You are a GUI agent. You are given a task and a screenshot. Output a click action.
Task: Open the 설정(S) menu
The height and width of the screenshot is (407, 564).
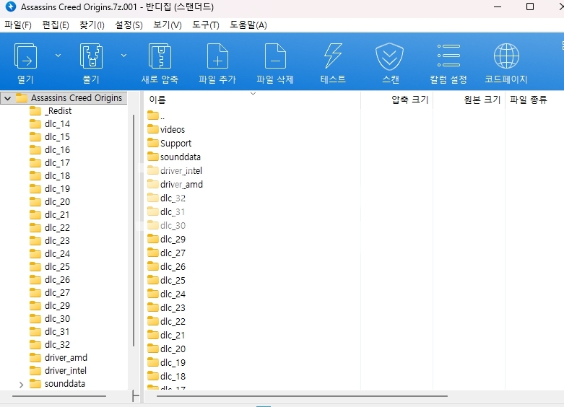[x=129, y=25]
